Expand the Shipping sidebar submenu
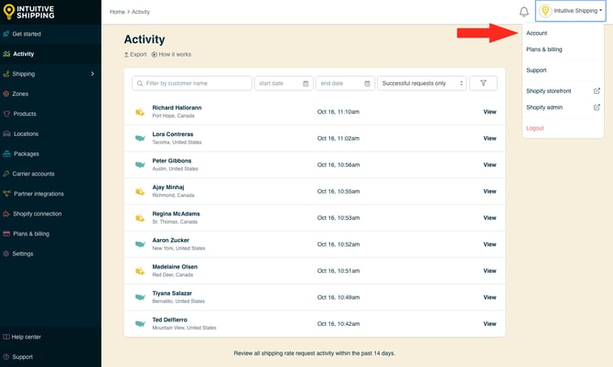 point(92,73)
